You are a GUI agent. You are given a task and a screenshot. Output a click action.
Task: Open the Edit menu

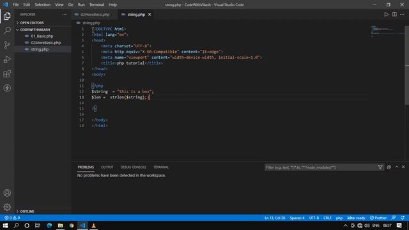(x=27, y=4)
